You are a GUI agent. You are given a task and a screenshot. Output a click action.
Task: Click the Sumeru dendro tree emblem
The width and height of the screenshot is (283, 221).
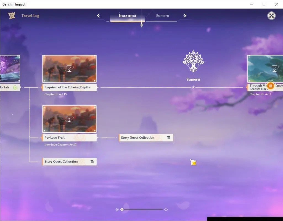coord(193,61)
